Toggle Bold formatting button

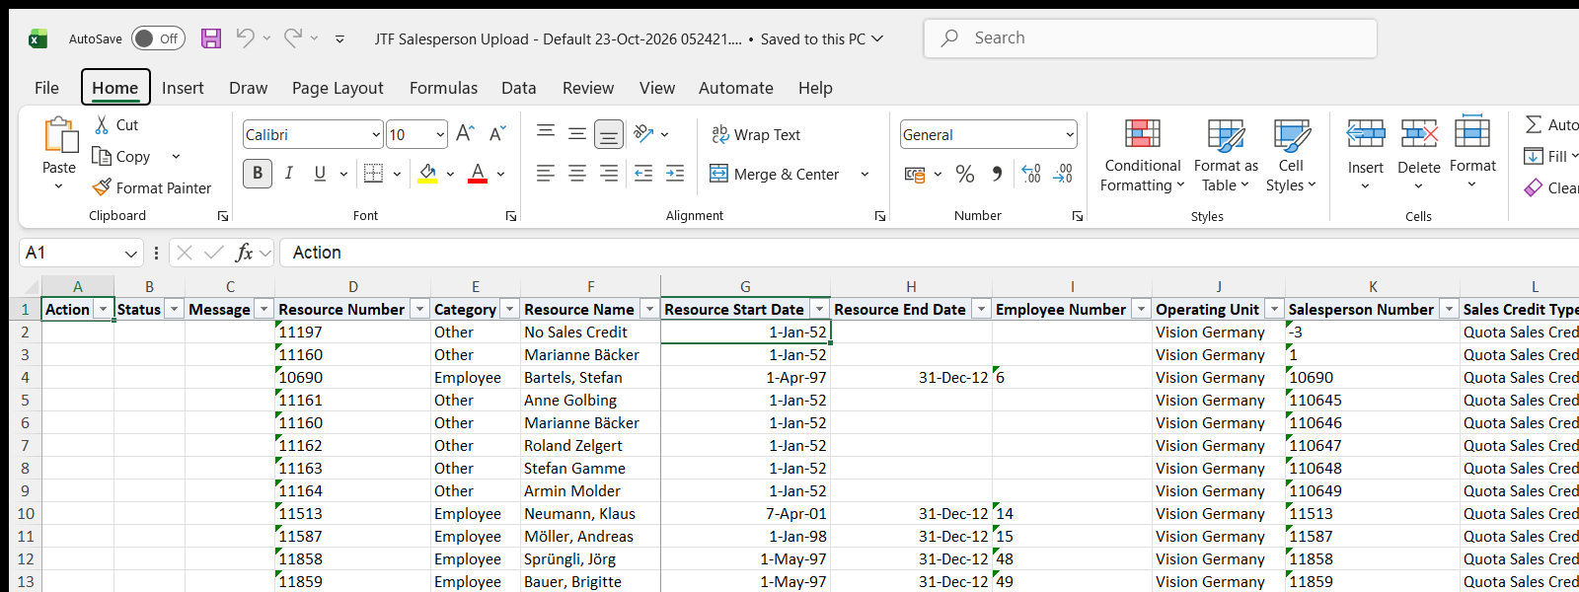coord(258,174)
